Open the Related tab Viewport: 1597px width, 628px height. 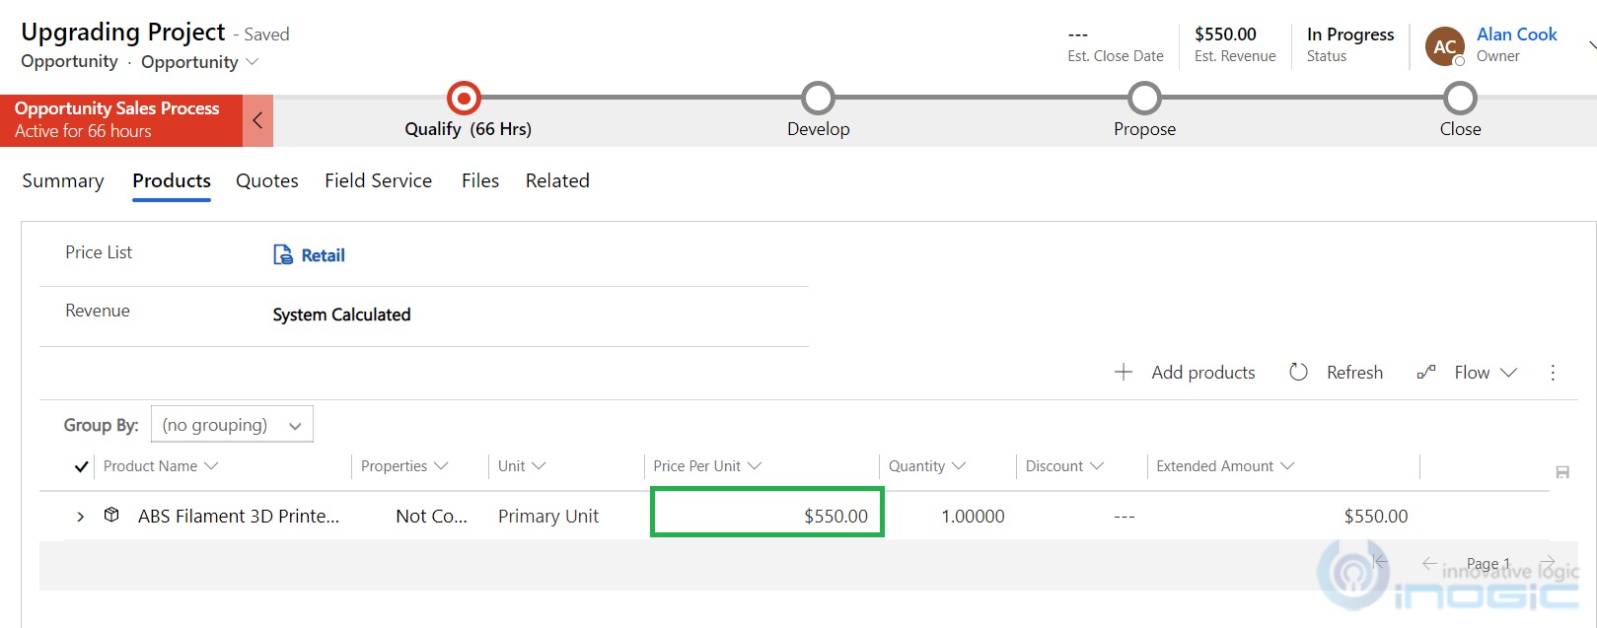click(x=557, y=180)
